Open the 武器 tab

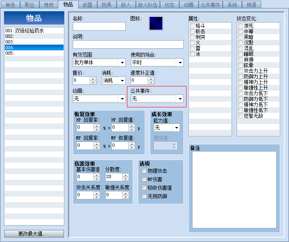point(87,5)
